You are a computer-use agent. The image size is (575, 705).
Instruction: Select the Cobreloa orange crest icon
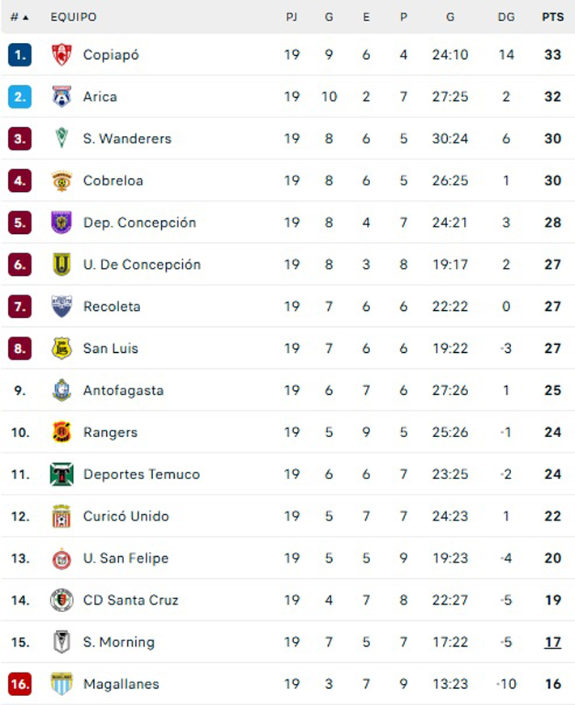(62, 180)
